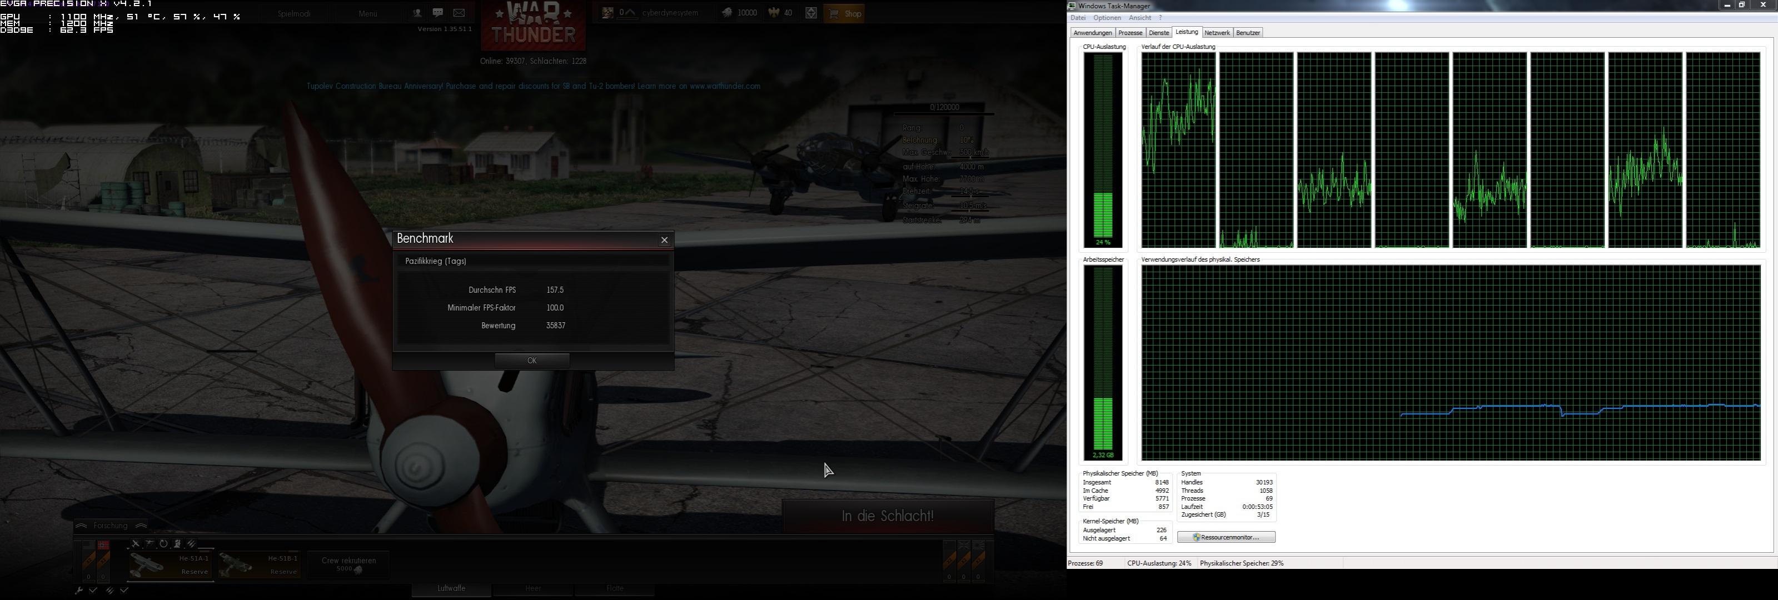The image size is (1778, 600).
Task: Click the player avatar picture
Action: [607, 13]
